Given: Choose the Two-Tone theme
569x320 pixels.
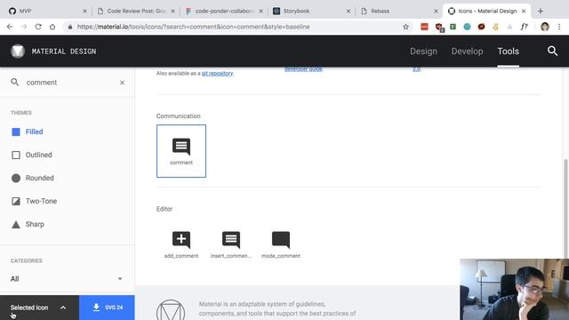Looking at the screenshot, I should (x=34, y=201).
